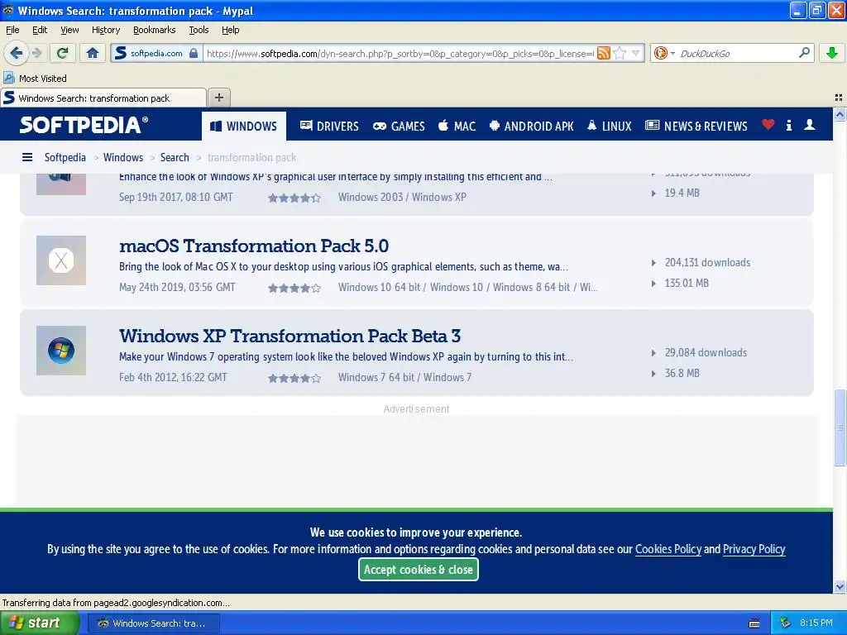Click the Search breadcrumb link
The width and height of the screenshot is (847, 635).
click(175, 157)
